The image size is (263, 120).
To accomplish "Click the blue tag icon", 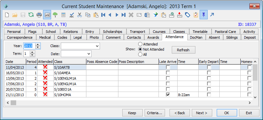I will [188, 15].
